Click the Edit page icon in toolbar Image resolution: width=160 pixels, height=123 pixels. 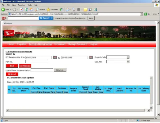(78, 10)
